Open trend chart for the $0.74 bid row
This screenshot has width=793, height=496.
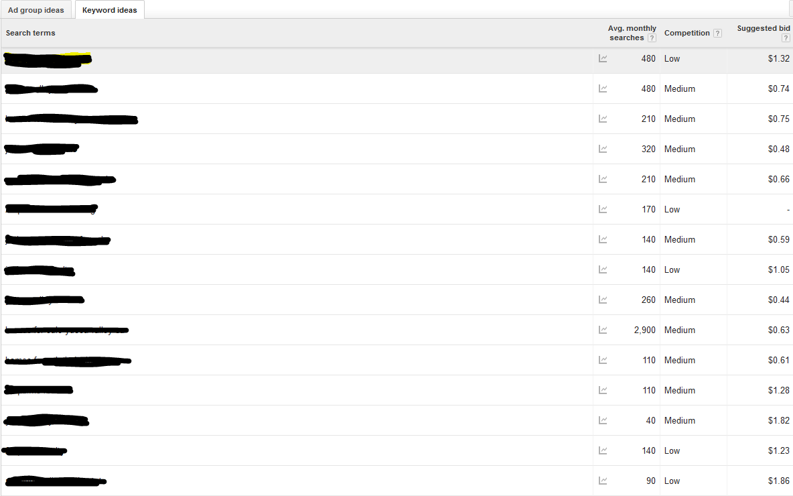coord(603,88)
